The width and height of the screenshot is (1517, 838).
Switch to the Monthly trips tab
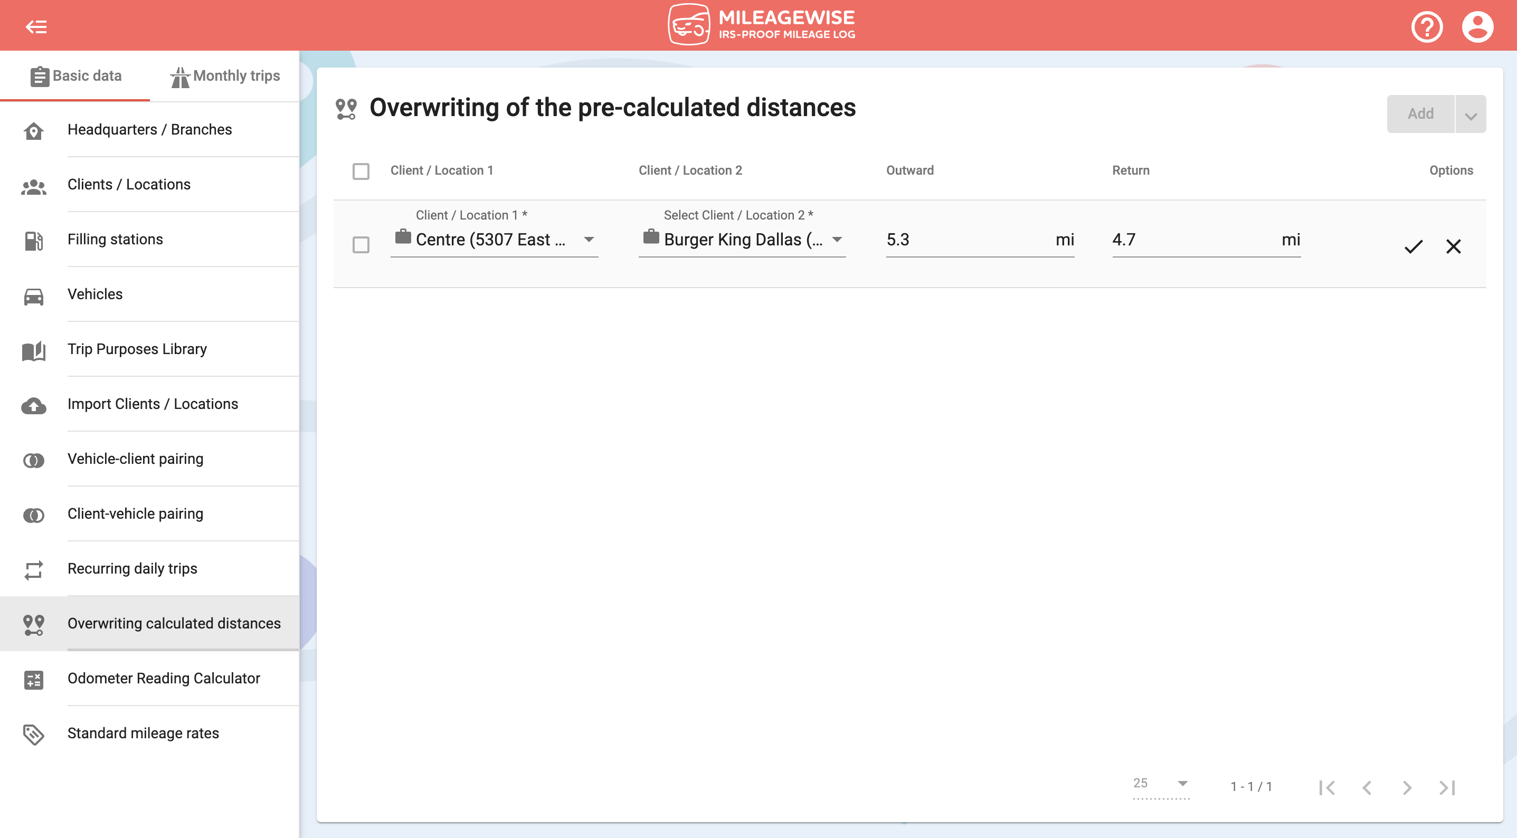pos(225,76)
